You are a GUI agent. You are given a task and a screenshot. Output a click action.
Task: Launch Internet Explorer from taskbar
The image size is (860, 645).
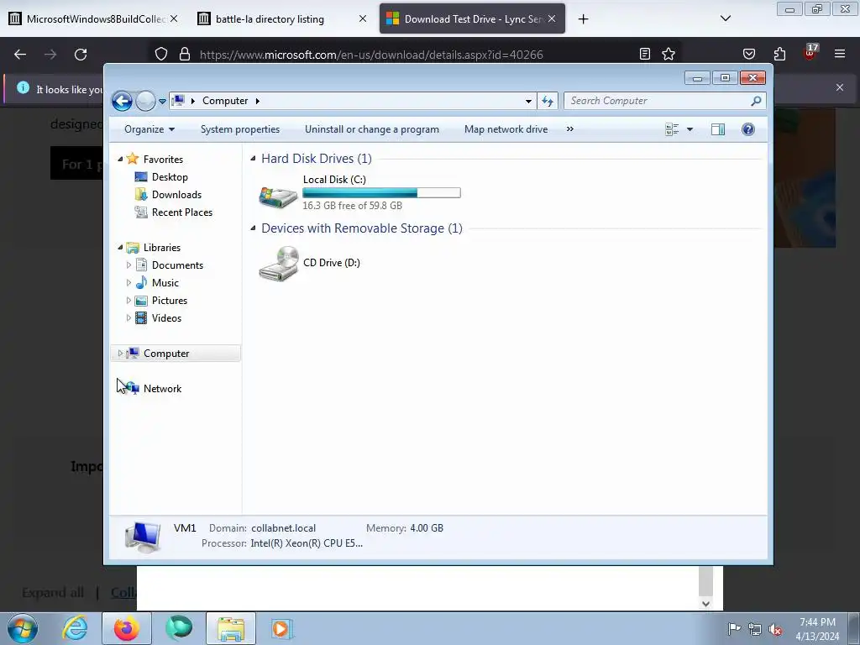(75, 628)
